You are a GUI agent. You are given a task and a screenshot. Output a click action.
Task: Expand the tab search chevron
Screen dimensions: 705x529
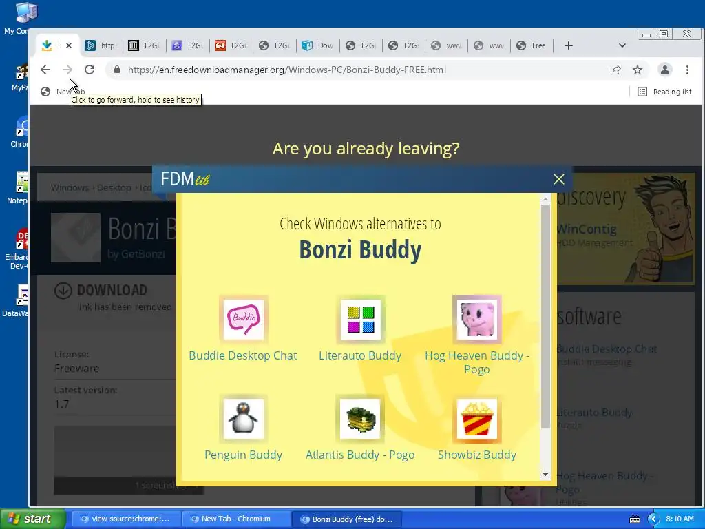(622, 45)
